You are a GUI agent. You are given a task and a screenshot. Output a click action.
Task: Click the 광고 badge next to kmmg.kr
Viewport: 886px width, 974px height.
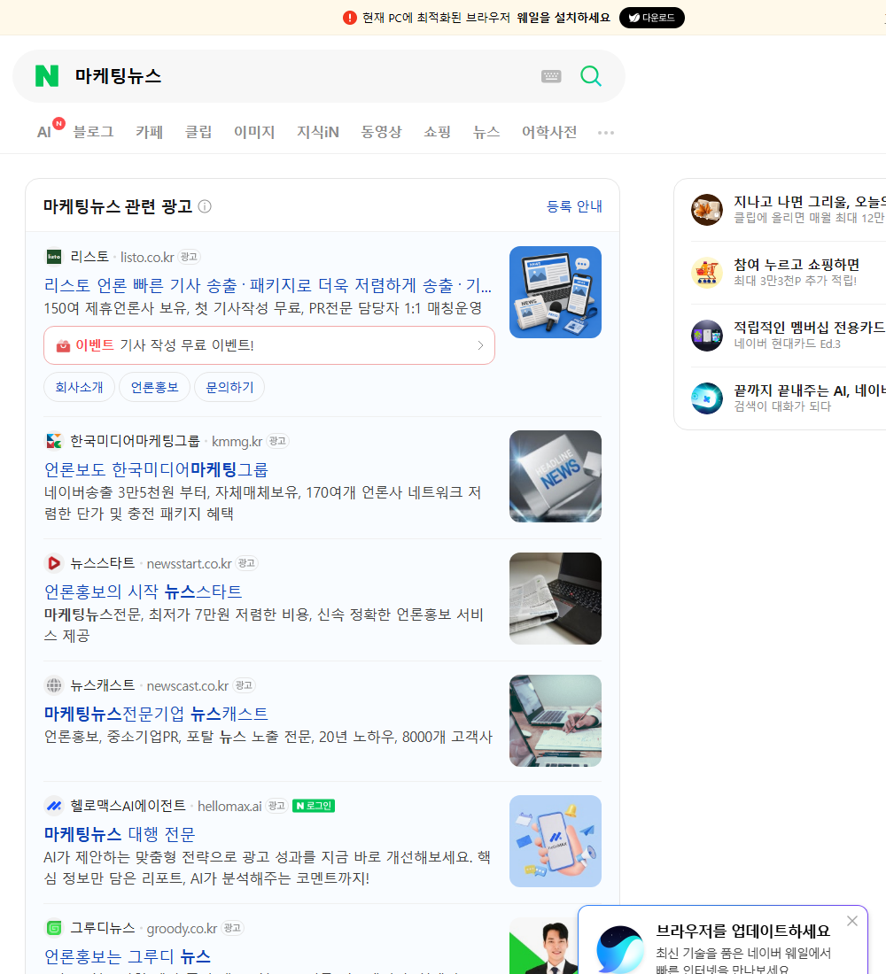[x=277, y=441]
